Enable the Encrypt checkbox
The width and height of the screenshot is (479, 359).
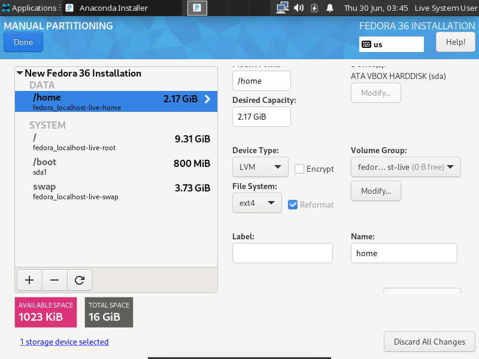tap(299, 169)
